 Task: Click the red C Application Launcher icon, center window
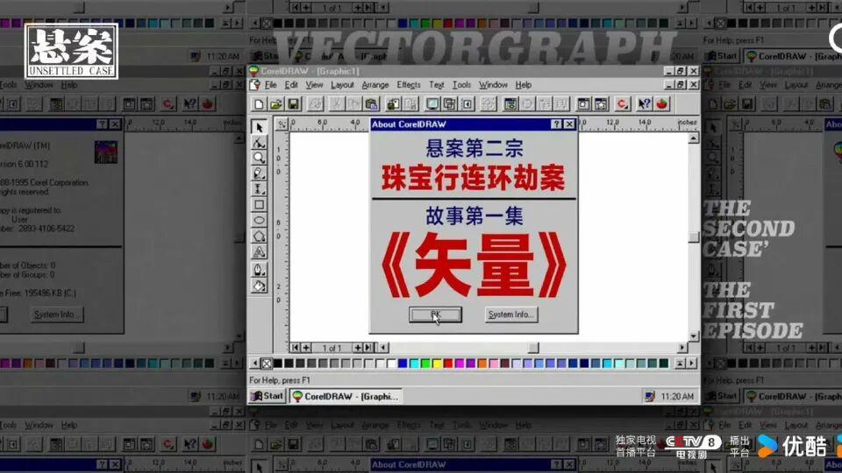(623, 104)
